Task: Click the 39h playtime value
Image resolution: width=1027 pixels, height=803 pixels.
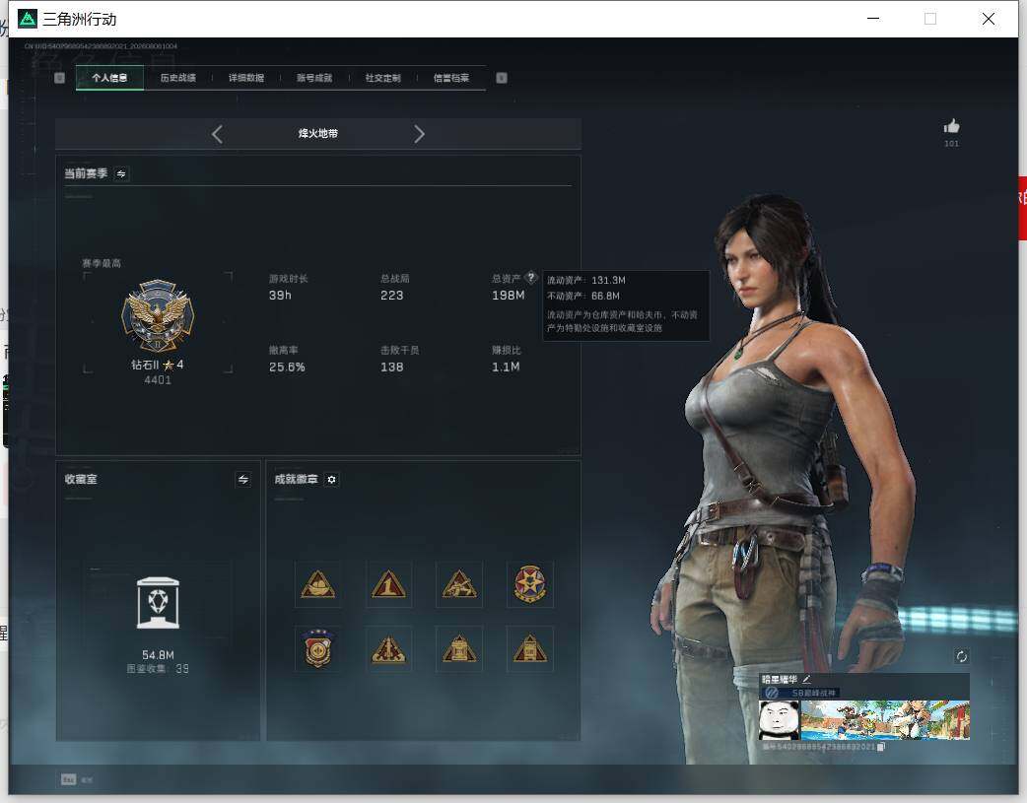Action: [280, 296]
